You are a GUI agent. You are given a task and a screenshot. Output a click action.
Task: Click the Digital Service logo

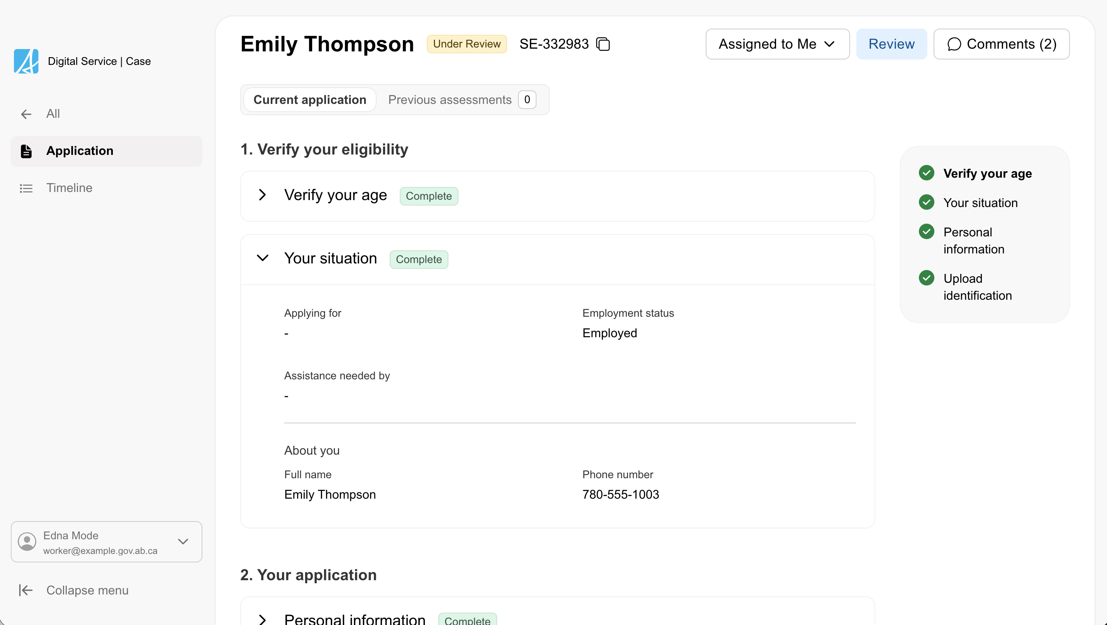click(26, 61)
